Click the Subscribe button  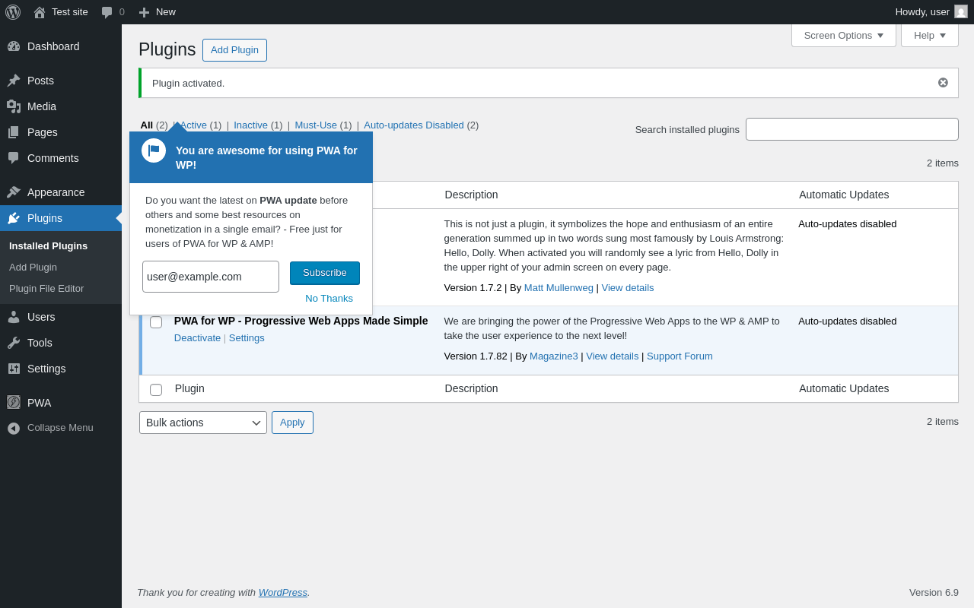(x=325, y=273)
